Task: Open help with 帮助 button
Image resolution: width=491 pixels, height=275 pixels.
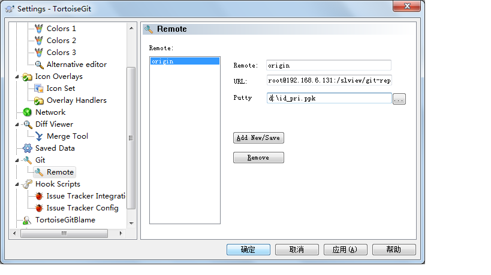Action: (394, 250)
